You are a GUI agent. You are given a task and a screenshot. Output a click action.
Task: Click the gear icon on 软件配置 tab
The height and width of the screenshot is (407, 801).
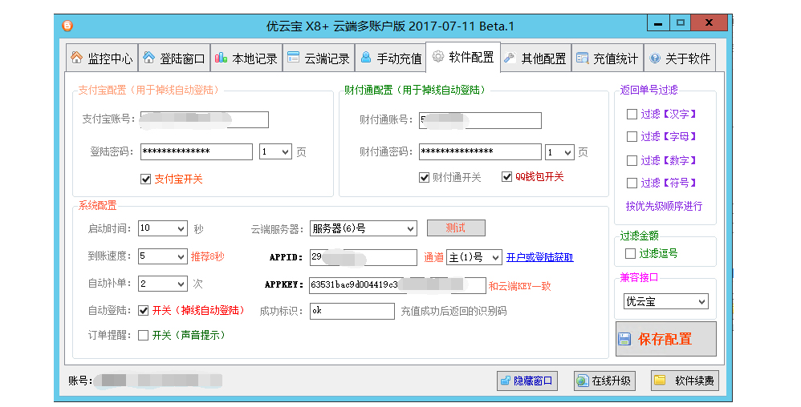pos(438,57)
